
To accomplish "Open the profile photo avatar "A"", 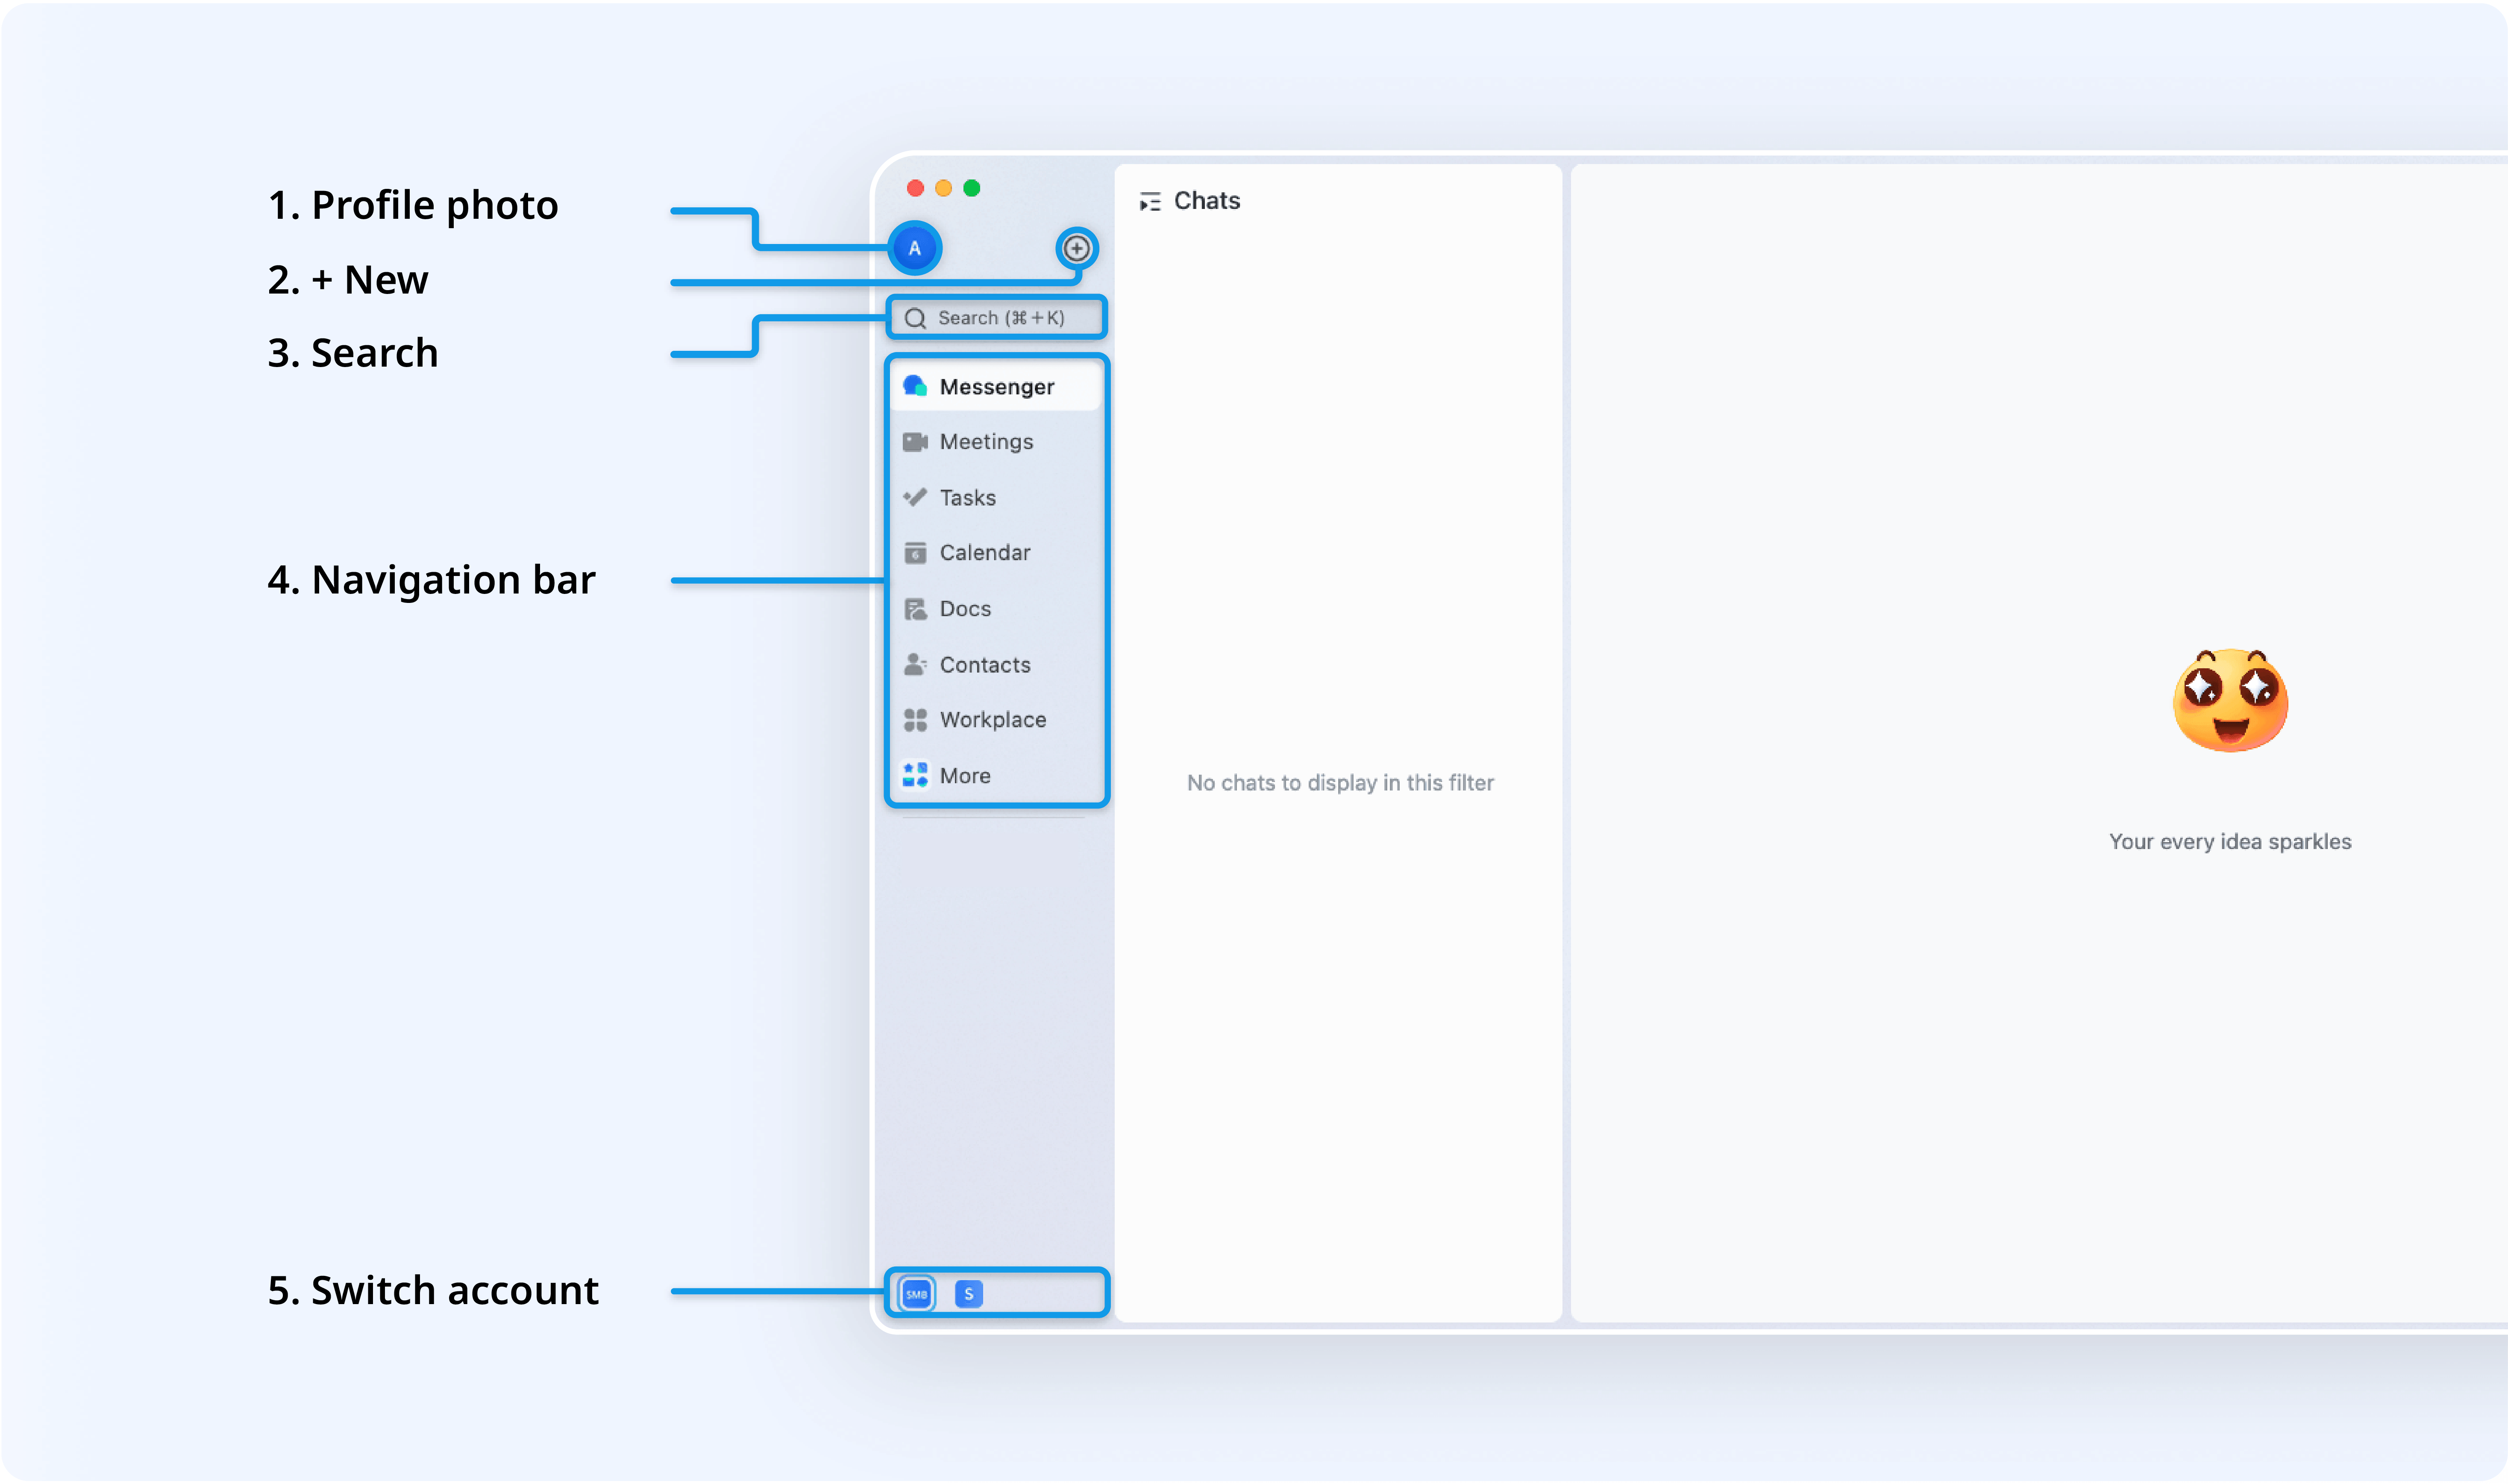I will click(x=915, y=248).
